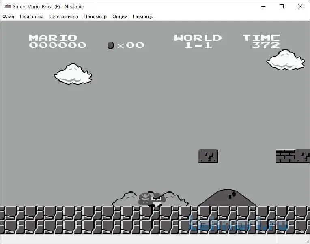Open the Сетевая игра menu
Viewport: 310px width, 244px height.
[x=63, y=17]
